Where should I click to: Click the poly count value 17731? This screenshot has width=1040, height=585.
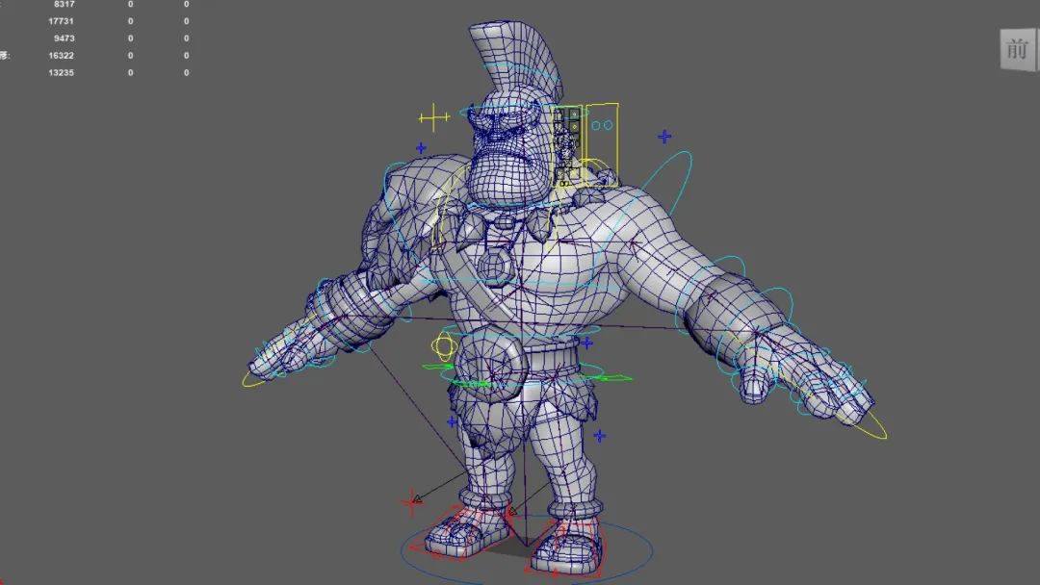coord(61,21)
